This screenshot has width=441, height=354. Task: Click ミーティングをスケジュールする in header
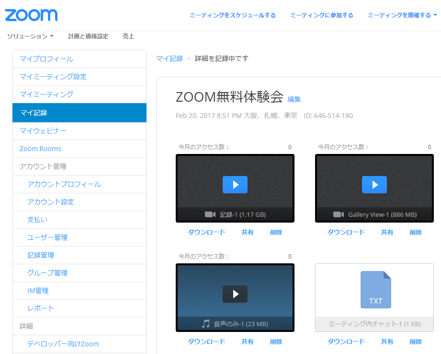coord(232,15)
